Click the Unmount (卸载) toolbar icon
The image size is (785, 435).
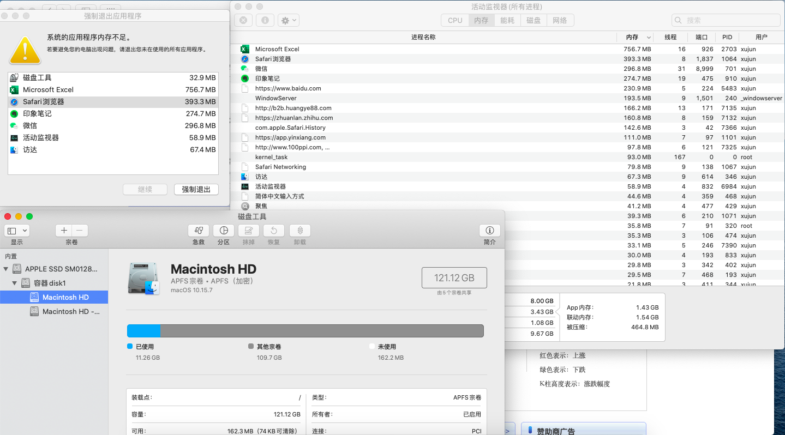coord(299,231)
